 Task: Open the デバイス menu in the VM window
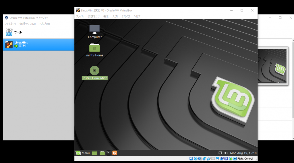point(126,16)
